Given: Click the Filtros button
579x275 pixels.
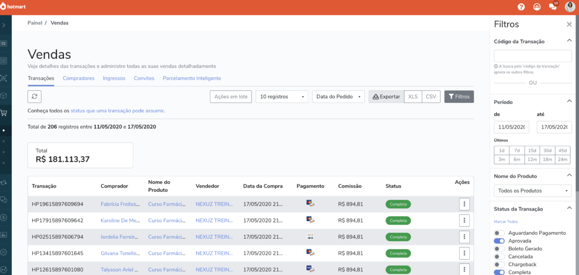Looking at the screenshot, I should coord(459,97).
